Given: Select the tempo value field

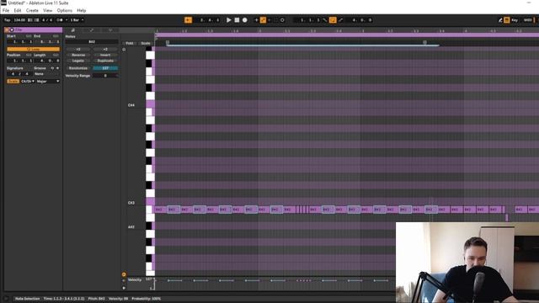Looking at the screenshot, I should 19,20.
